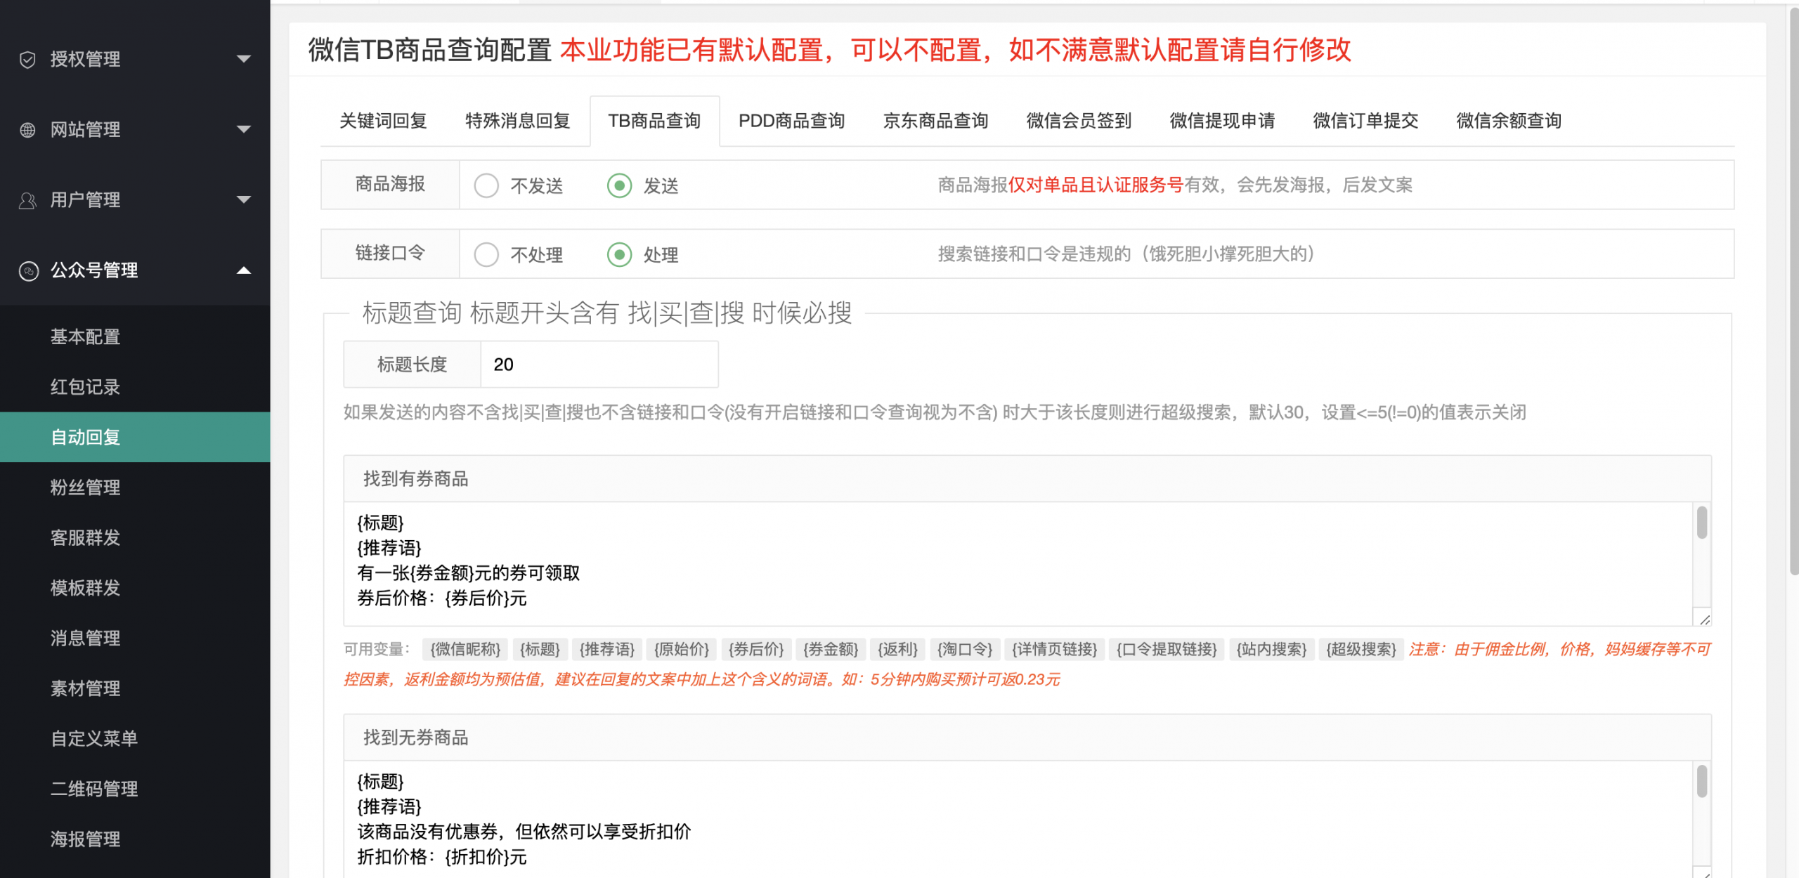Switch to the 京东商品查询 tab

click(935, 121)
